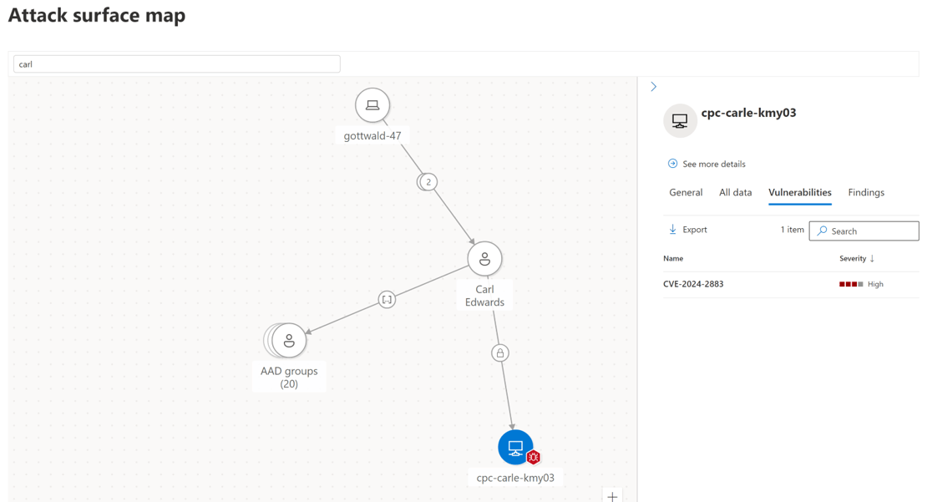This screenshot has height=502, width=927.
Task: Switch to the Findings tab
Action: (865, 192)
